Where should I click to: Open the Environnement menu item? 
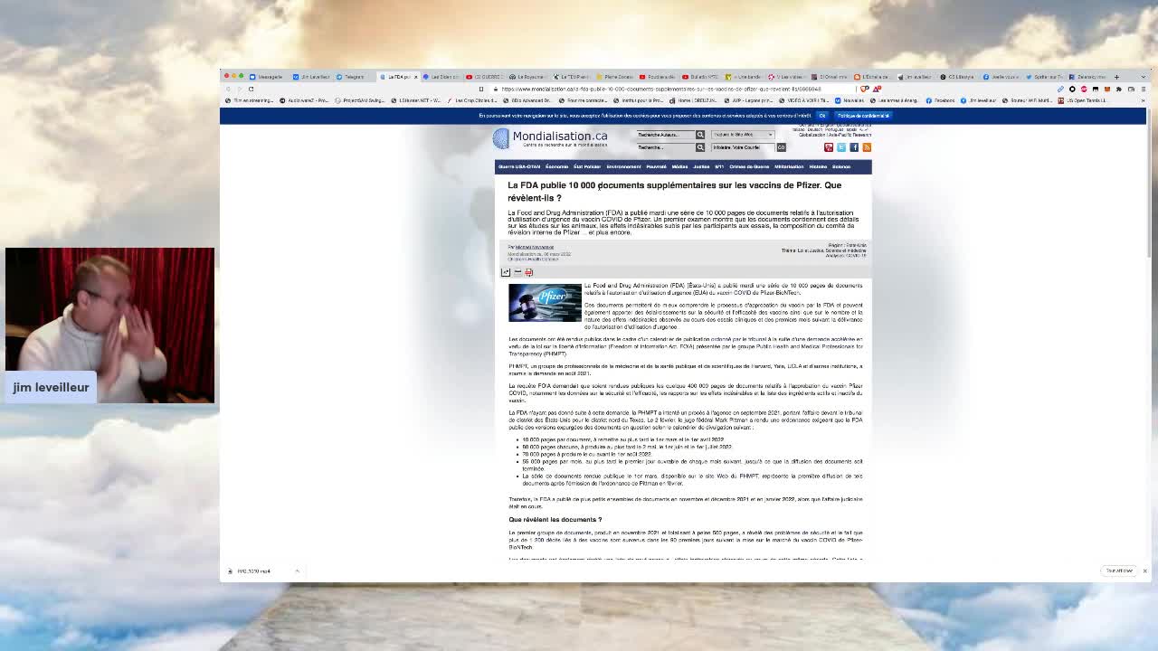point(623,166)
